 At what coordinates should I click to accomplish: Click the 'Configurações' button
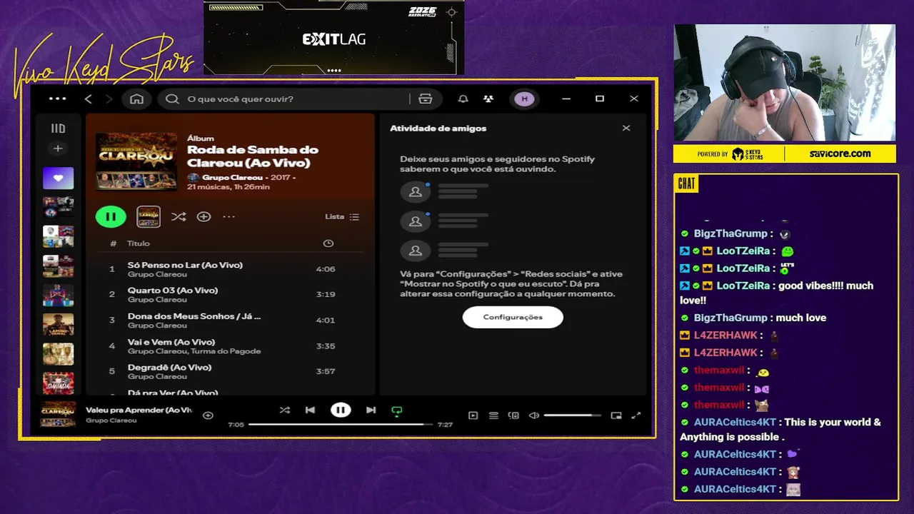(513, 317)
